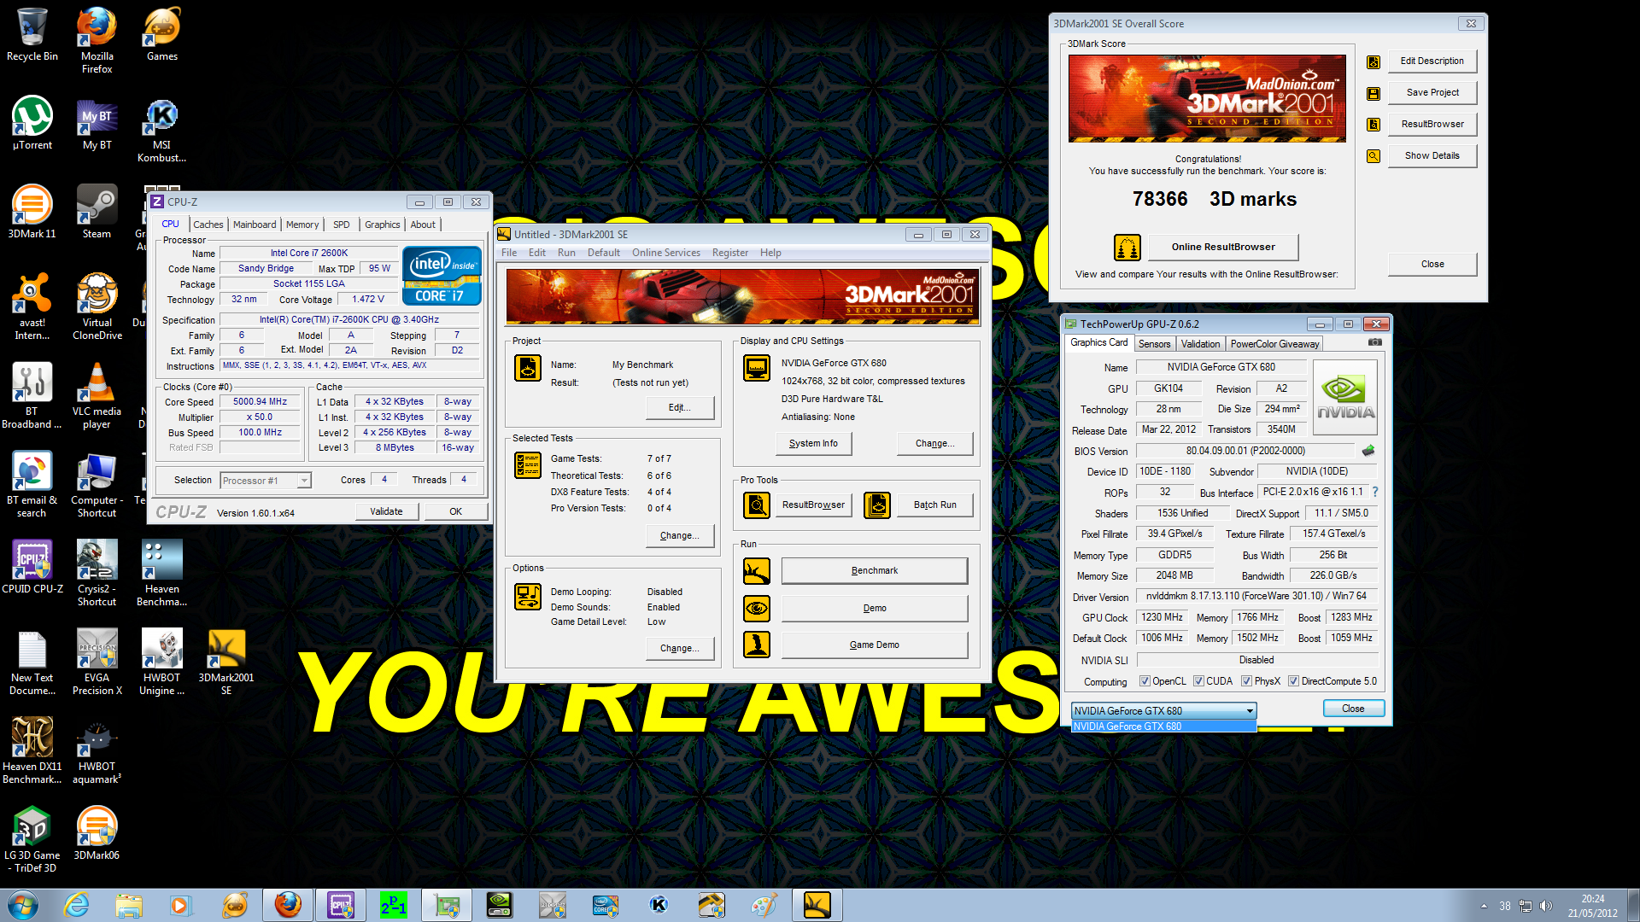Click the Display and CPU Settings monitor icon
The image size is (1640, 922).
[x=757, y=368]
